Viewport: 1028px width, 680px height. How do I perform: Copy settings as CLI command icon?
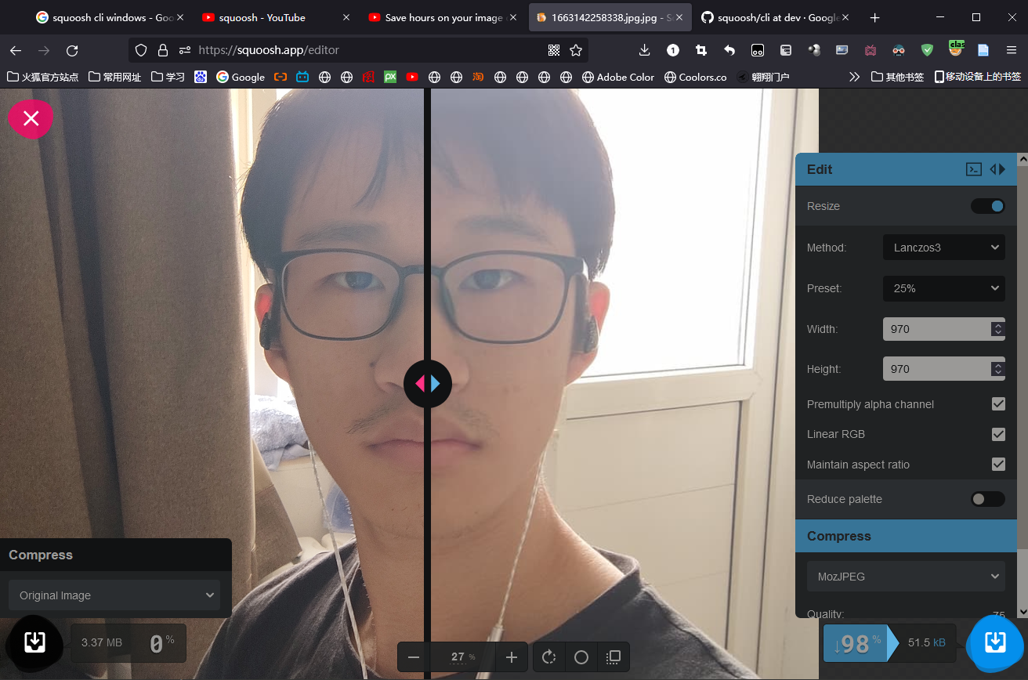[x=973, y=169]
